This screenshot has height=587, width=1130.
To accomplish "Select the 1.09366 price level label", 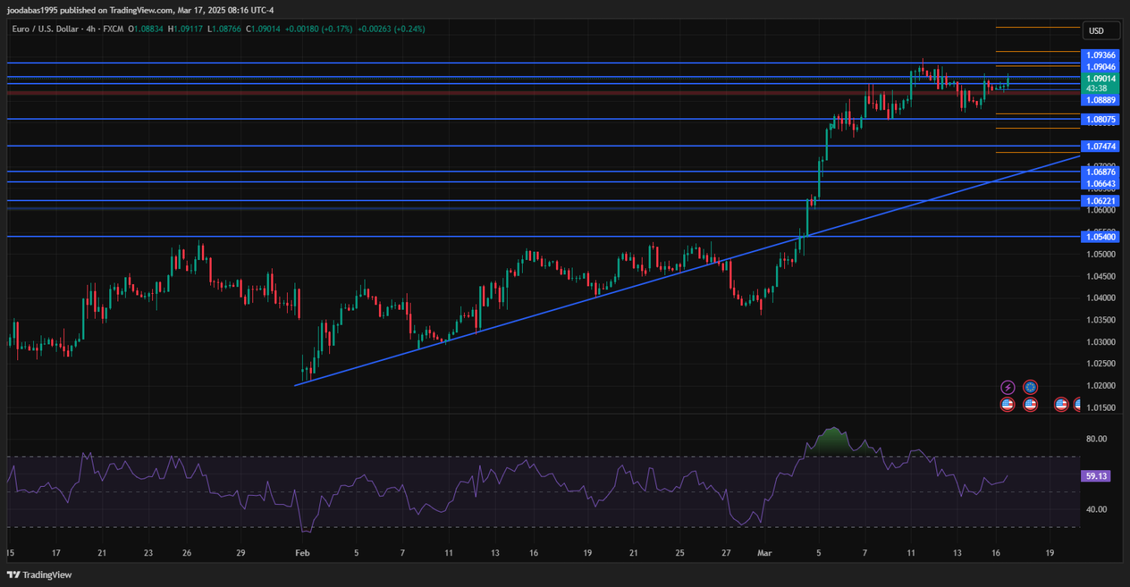I will click(1101, 56).
